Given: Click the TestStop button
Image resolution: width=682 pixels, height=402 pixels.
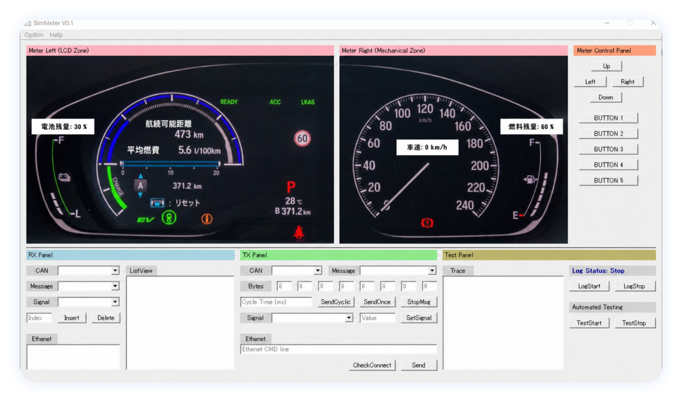Looking at the screenshot, I should point(634,323).
